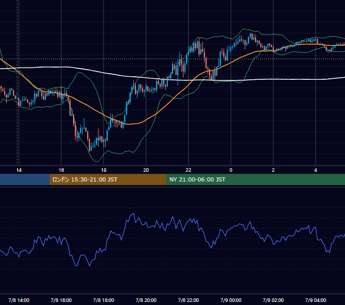The height and width of the screenshot is (305, 345).
Task: Click the 14 hour label on price chart axis
Action: coord(19,170)
